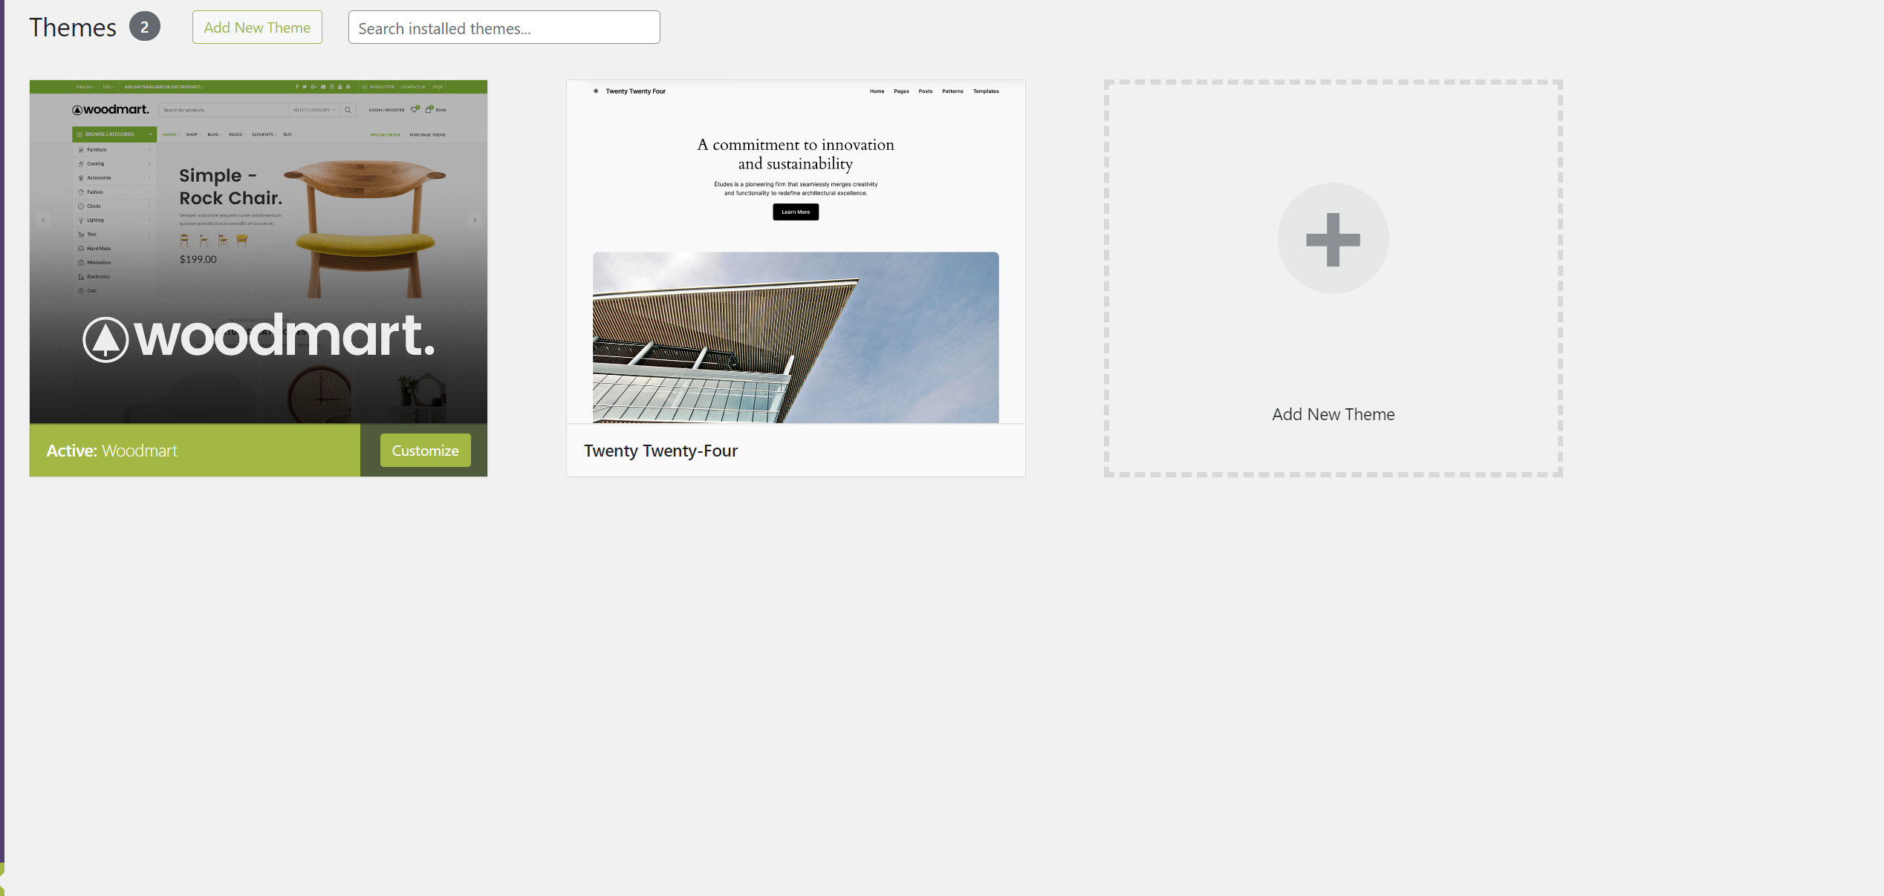The image size is (1884, 896).
Task: Click the Customize button on Woodmart theme
Action: point(426,449)
